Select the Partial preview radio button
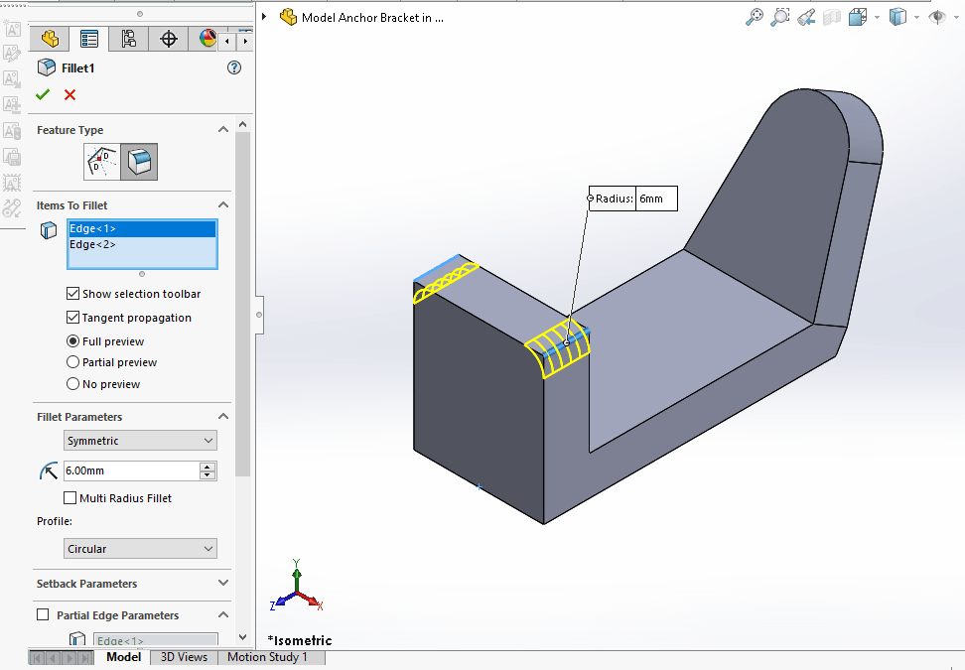Screen dimensions: 965x670 (x=73, y=362)
